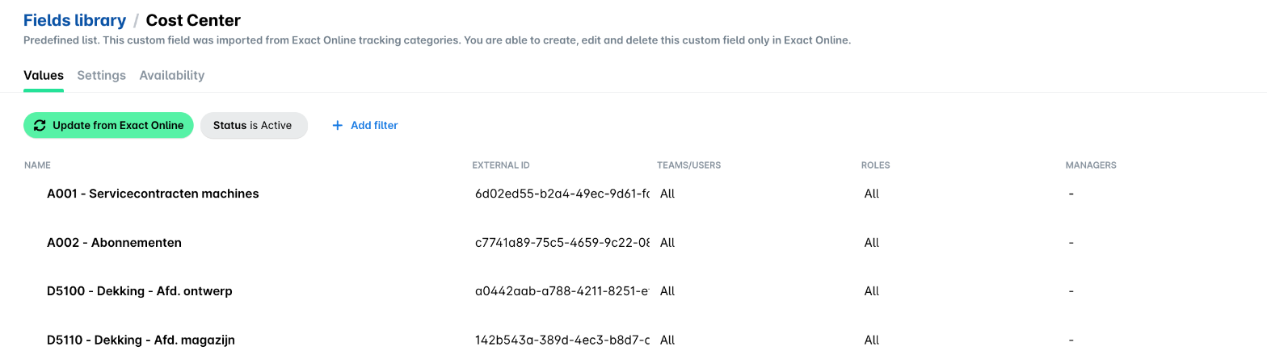Select D5110 - Dekking - Afd. magazijn
The height and width of the screenshot is (359, 1267).
coord(141,340)
